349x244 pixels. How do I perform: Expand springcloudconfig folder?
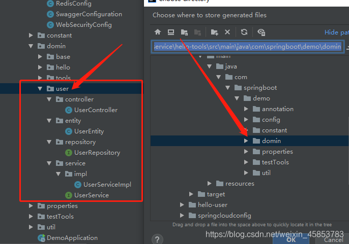tap(182, 216)
